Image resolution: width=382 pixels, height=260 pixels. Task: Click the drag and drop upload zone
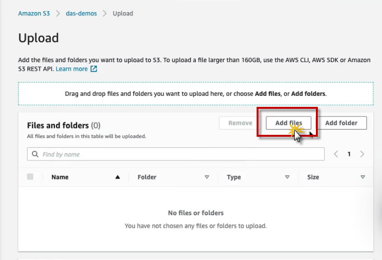click(195, 93)
